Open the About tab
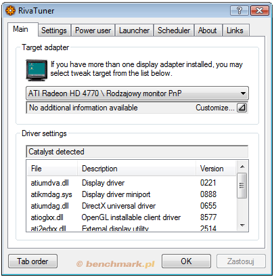Image resolution: width=274 pixels, height=277 pixels. (x=208, y=30)
